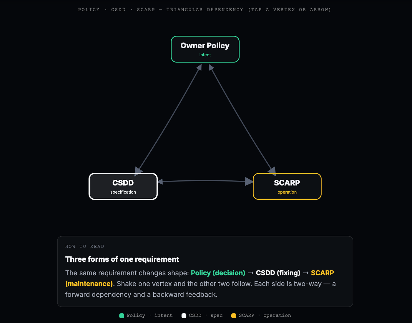Click the left arrowhead entering Owner Policy
The height and width of the screenshot is (323, 412).
pos(199,67)
